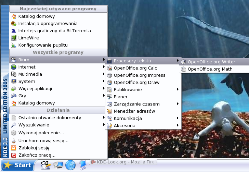The width and height of the screenshot is (249, 172).
Task: Click the Multimedia speaker icon
Action: 14,74
